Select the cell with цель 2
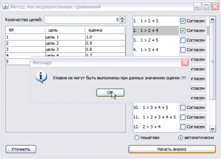The width and height of the screenshot is (221, 159). 65,43
